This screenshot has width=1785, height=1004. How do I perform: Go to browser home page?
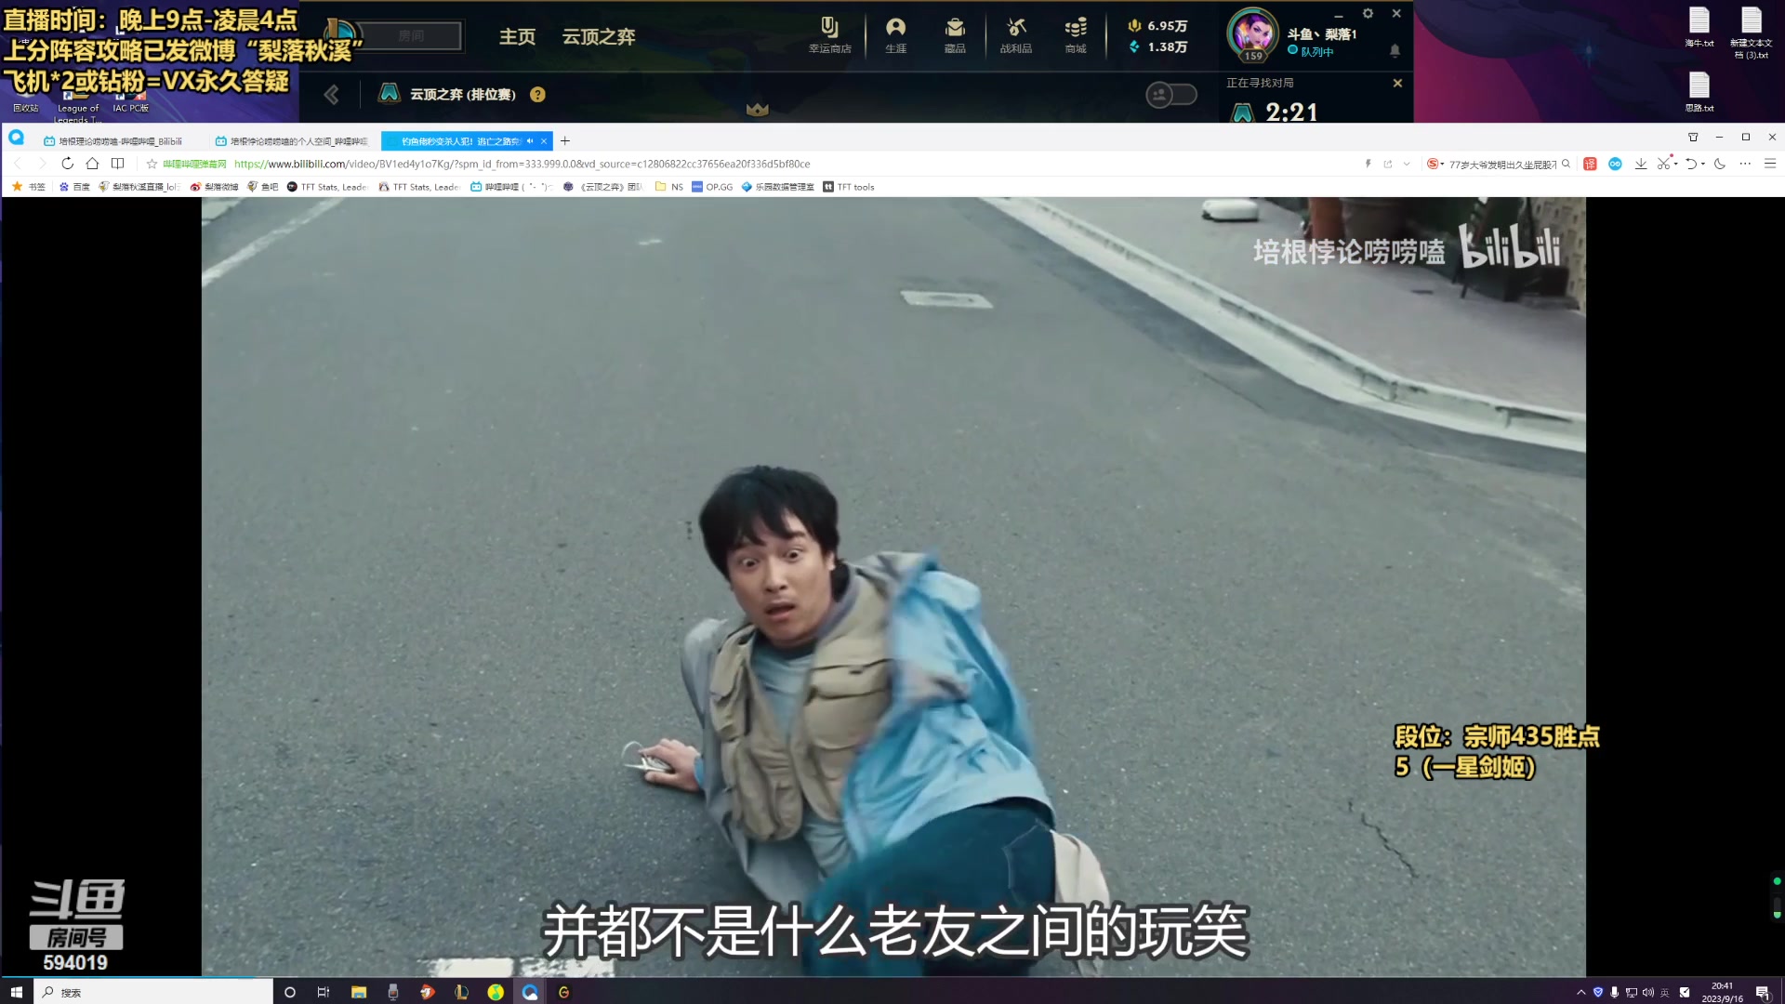(x=92, y=164)
